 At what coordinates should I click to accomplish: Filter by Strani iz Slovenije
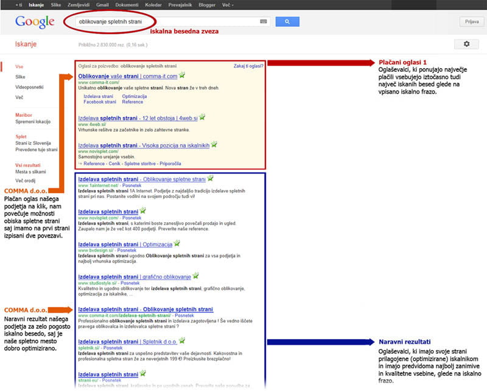pos(33,143)
